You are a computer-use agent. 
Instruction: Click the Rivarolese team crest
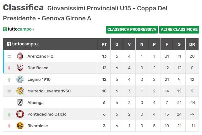click(20, 126)
